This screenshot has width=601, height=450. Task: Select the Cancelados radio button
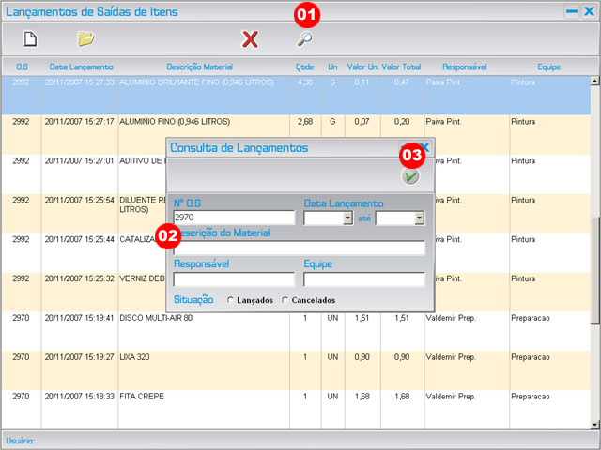(x=285, y=300)
